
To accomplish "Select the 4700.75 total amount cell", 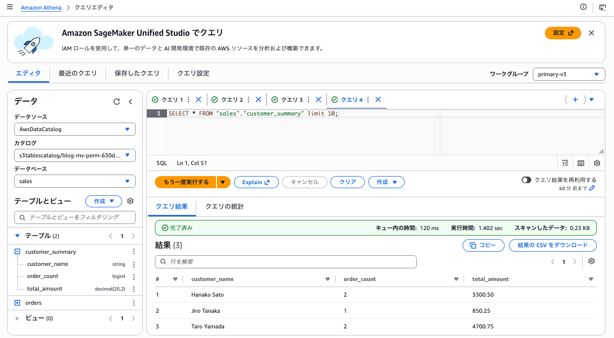I will tap(482, 326).
